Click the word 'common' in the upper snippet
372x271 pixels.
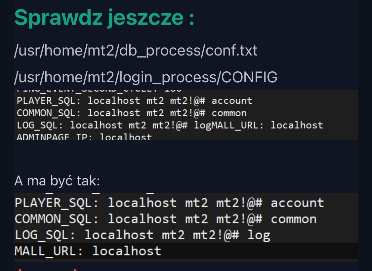click(229, 113)
